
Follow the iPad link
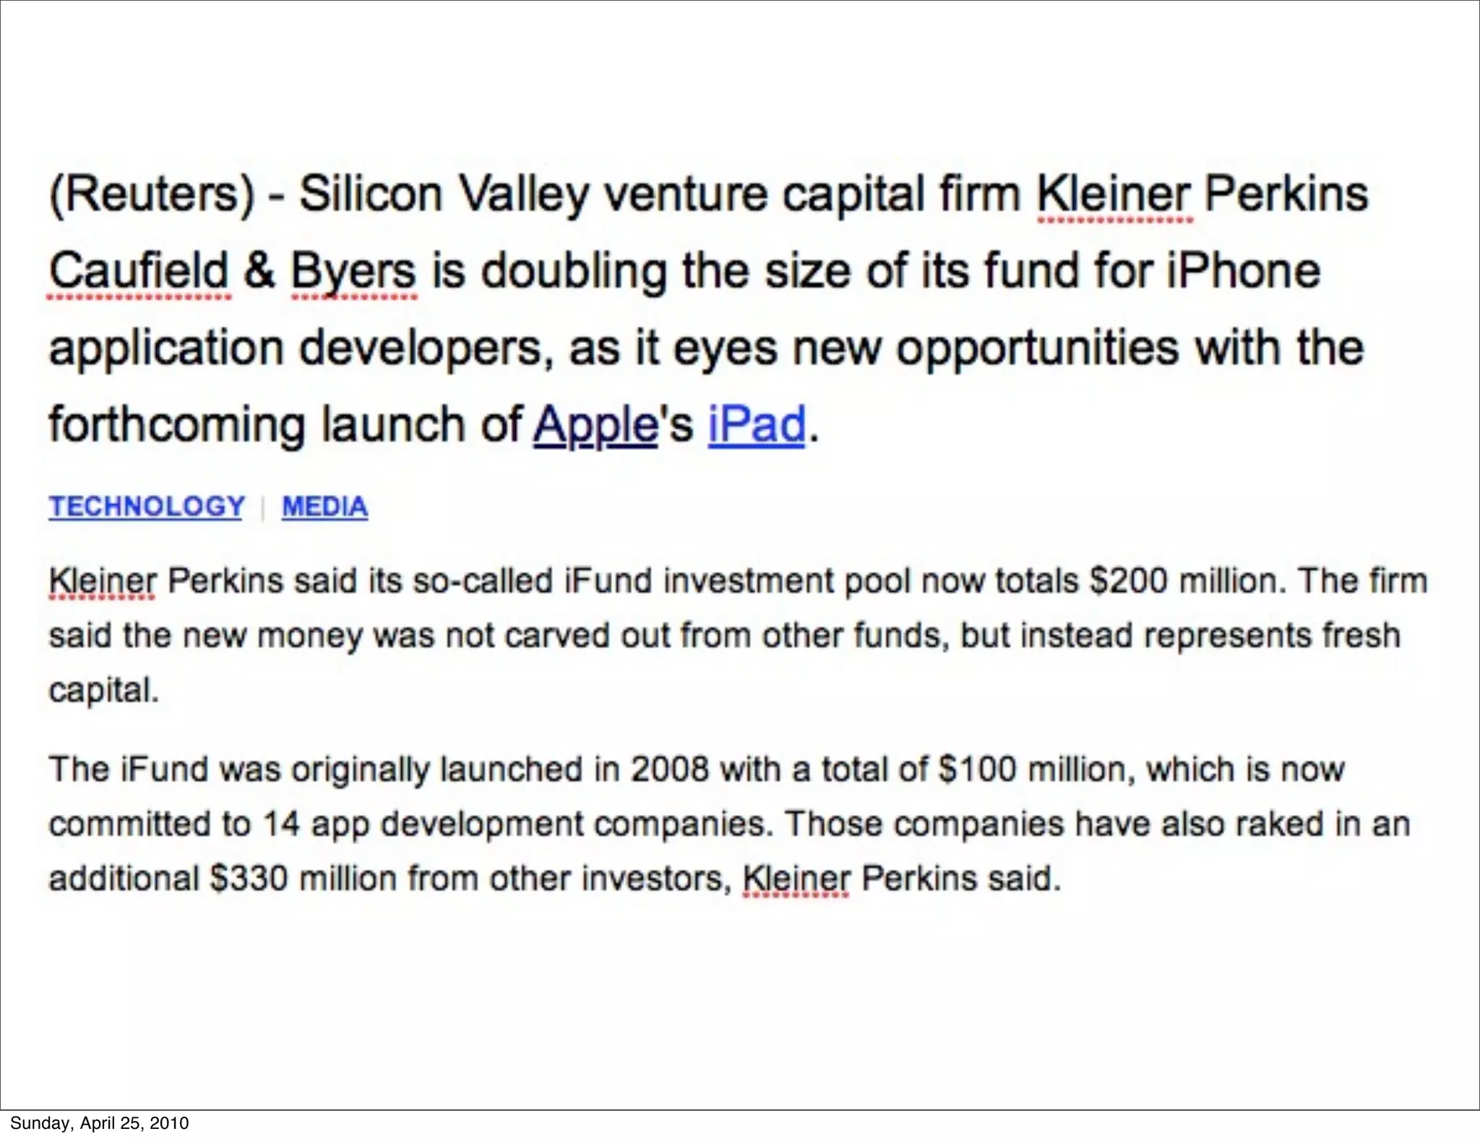click(x=756, y=424)
